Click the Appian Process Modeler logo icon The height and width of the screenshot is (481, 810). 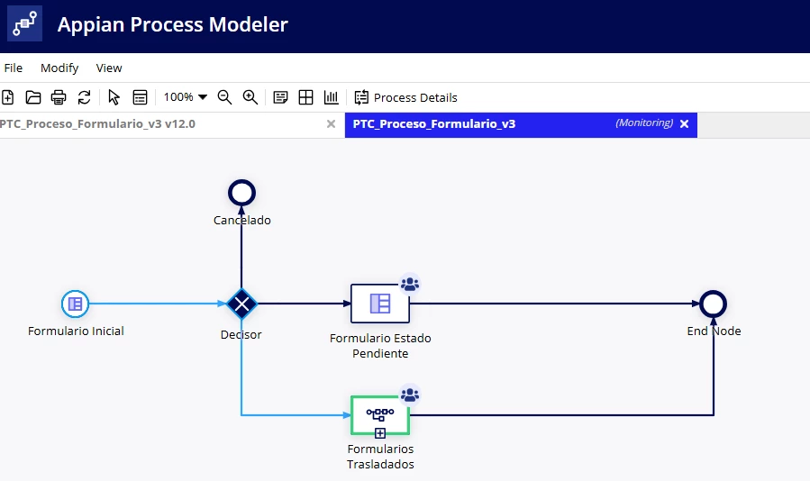pyautogui.click(x=25, y=23)
